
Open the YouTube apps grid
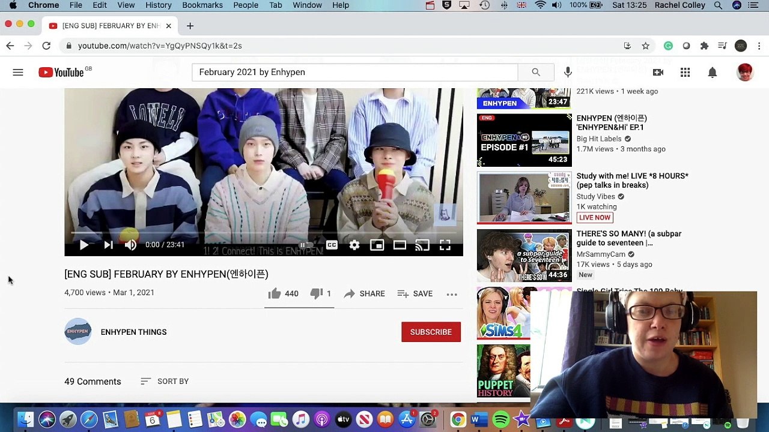tap(685, 72)
